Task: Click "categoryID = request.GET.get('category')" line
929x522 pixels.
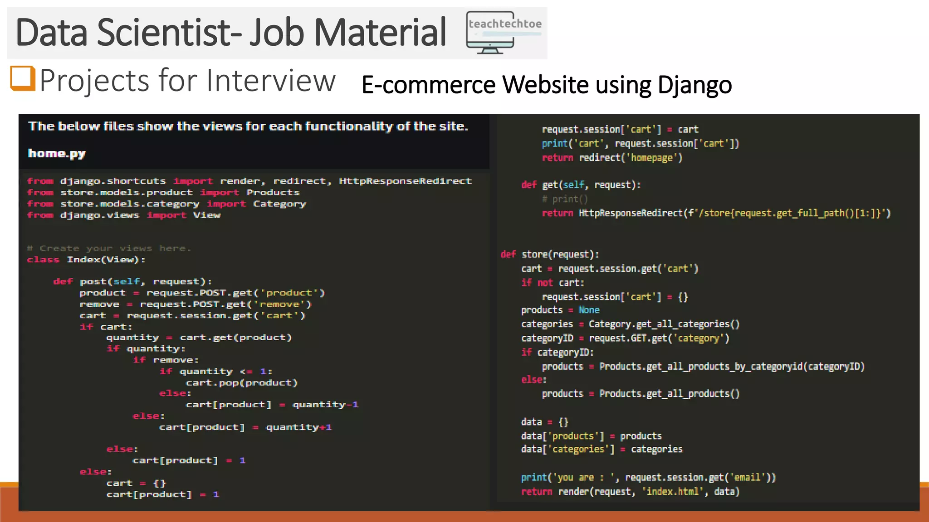Action: coord(625,338)
